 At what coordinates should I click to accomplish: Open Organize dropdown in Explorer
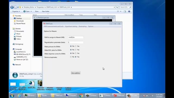pyautogui.click(x=16, y=11)
